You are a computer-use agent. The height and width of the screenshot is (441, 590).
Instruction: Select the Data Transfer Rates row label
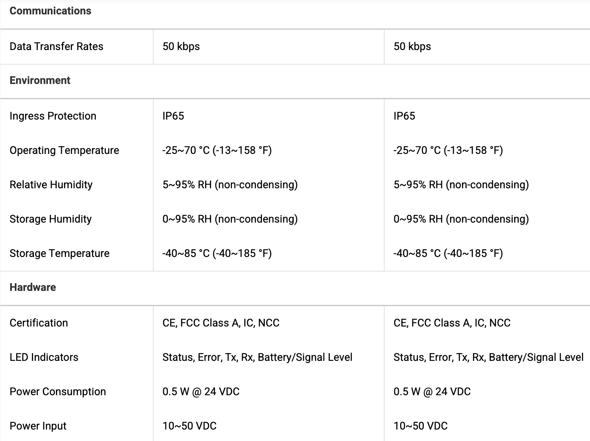click(56, 46)
